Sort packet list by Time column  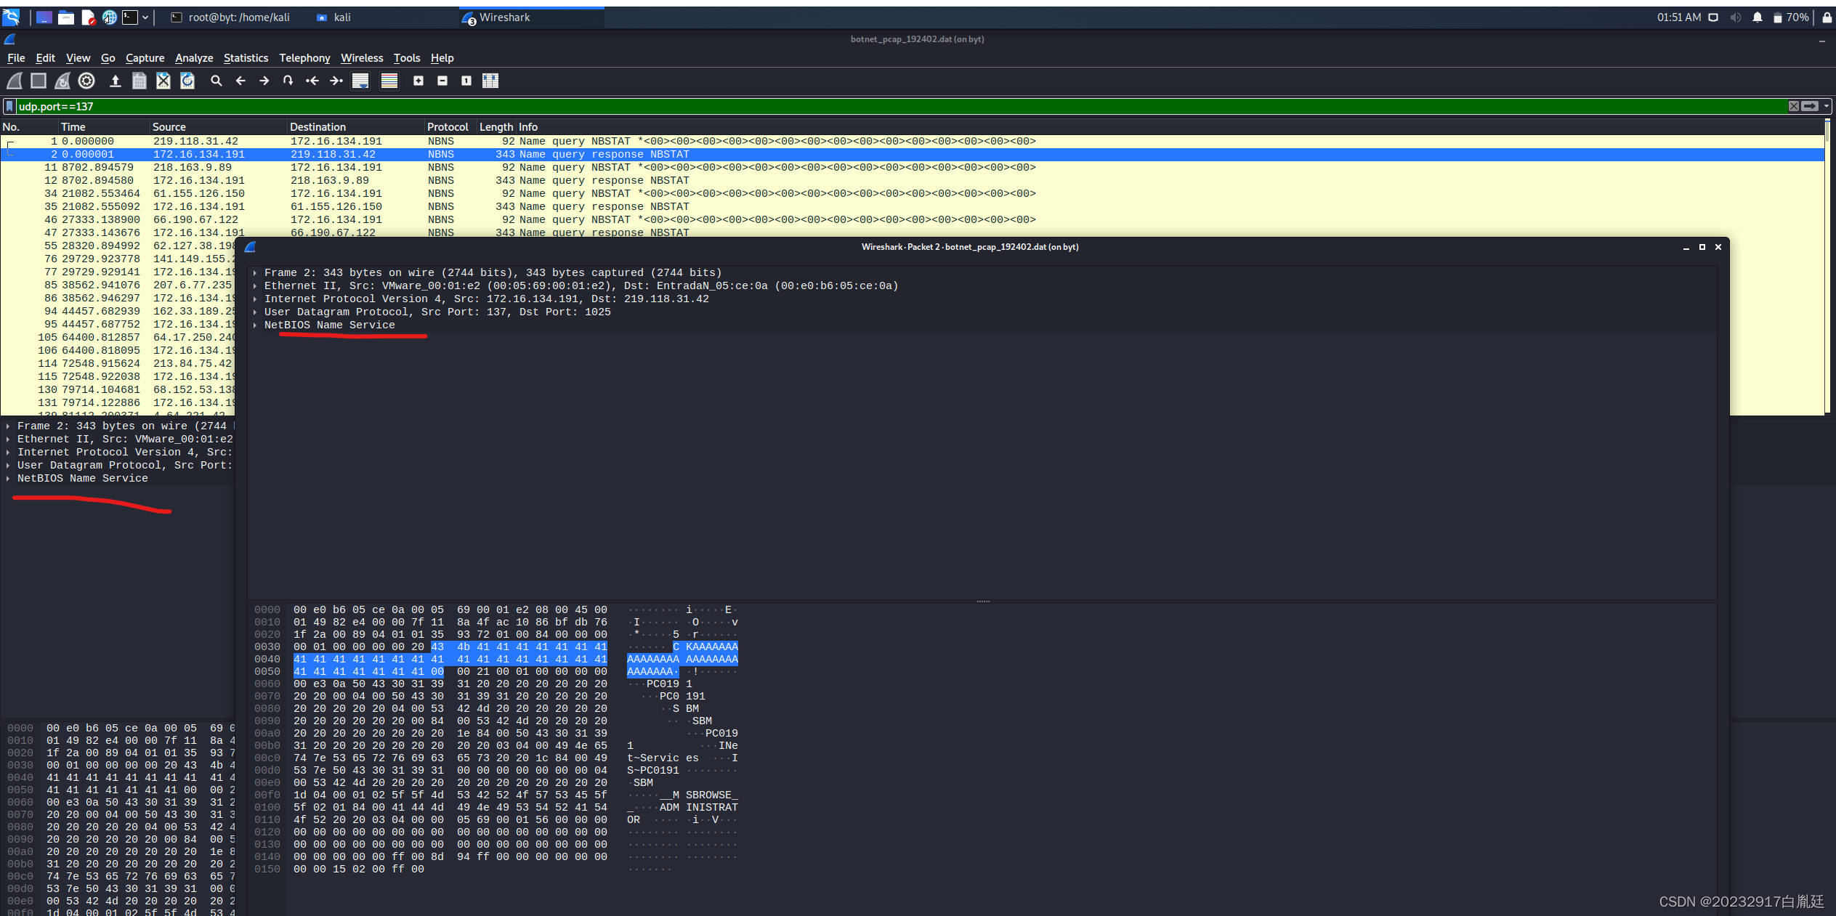103,127
